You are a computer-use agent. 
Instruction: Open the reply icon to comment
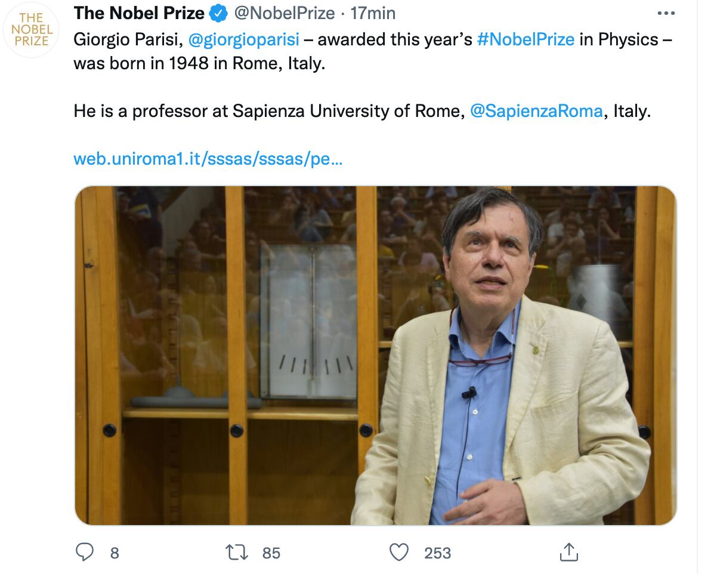click(84, 553)
